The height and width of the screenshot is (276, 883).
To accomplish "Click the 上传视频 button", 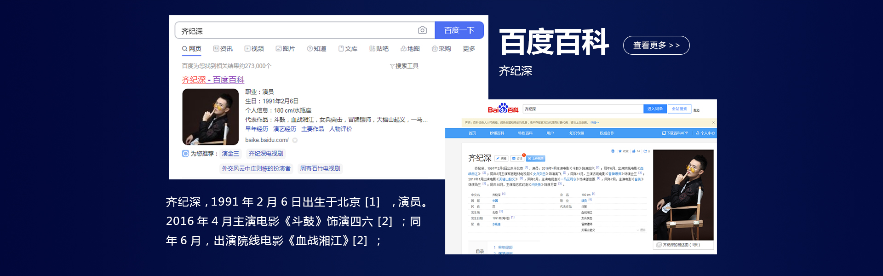I will click(536, 158).
